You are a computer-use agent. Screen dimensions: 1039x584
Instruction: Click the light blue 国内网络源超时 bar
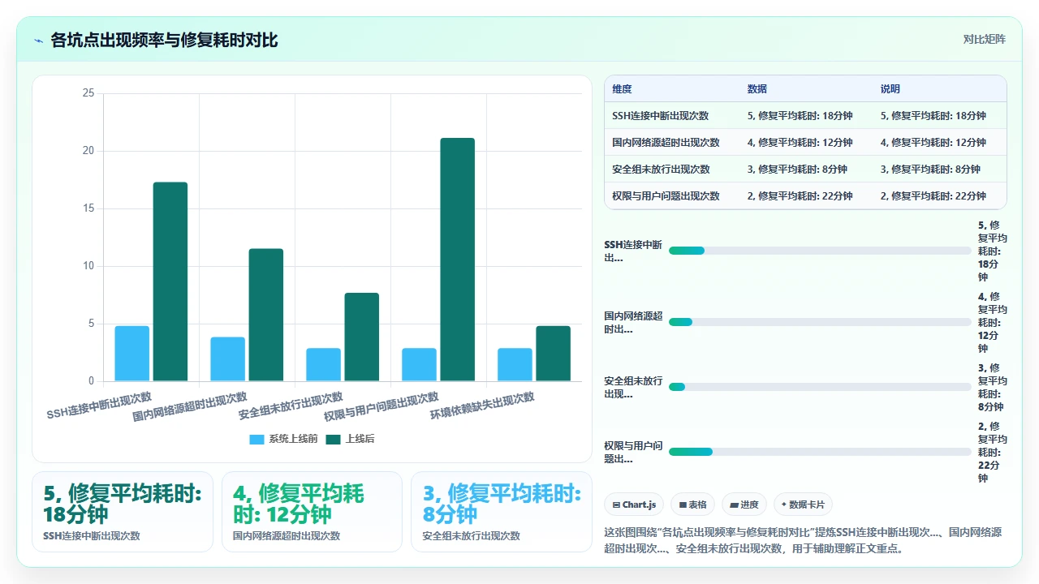228,359
